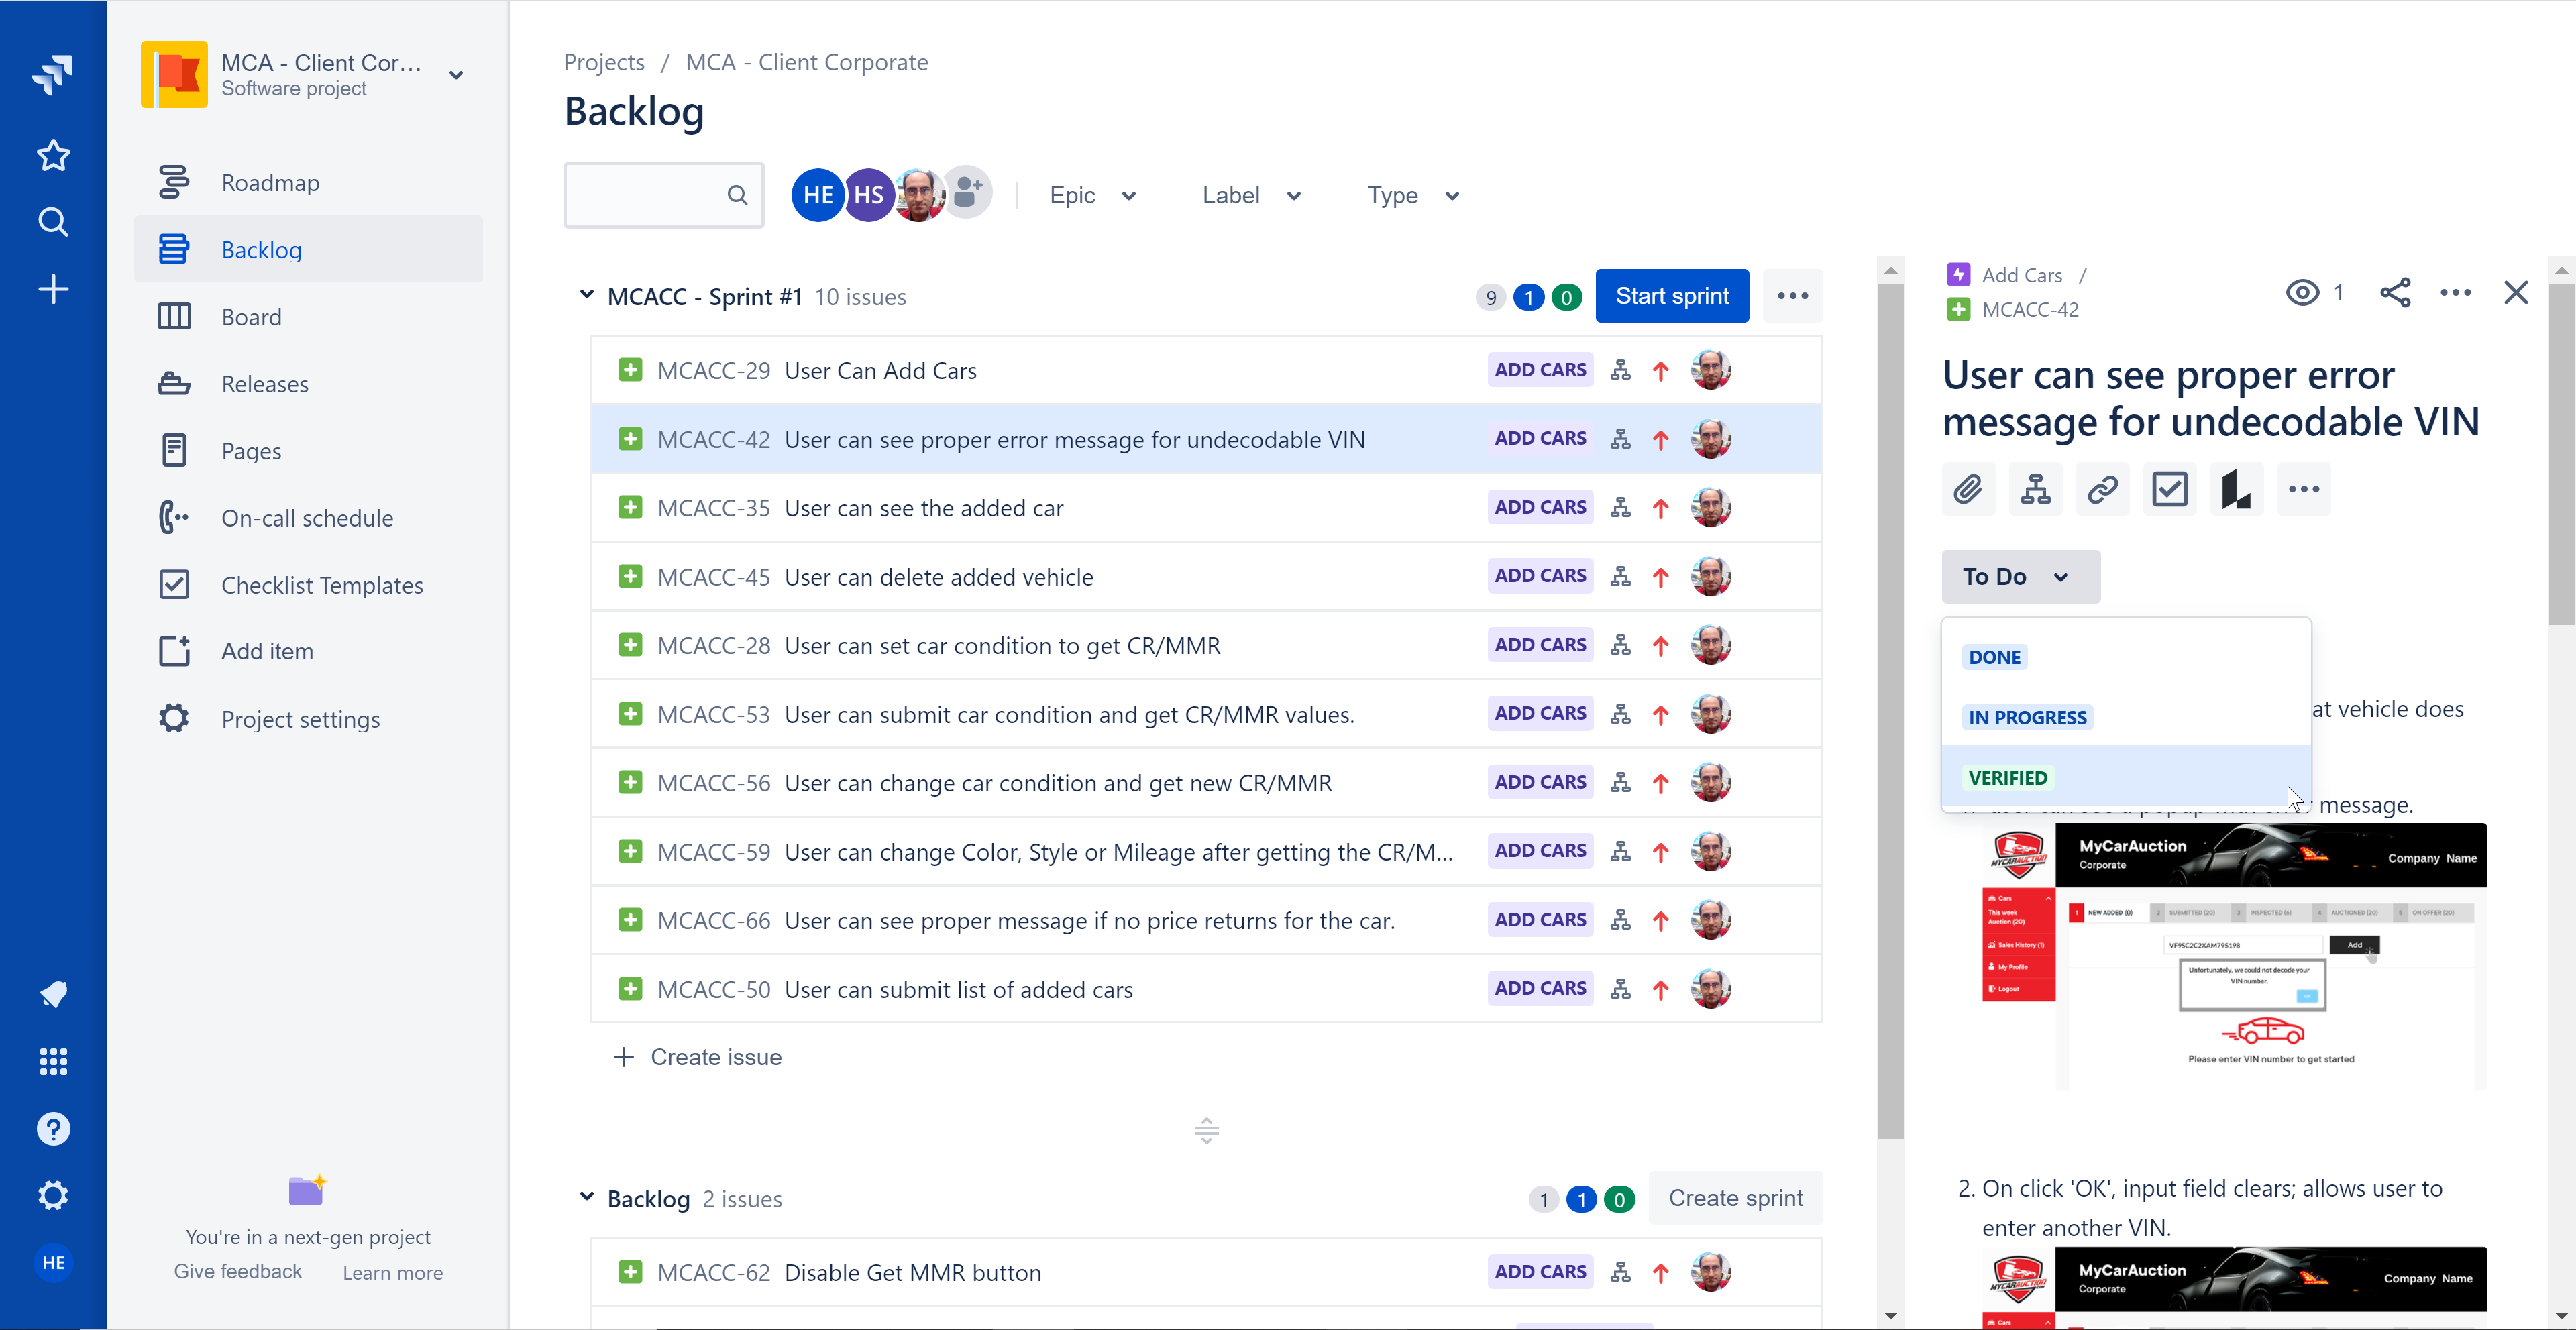Open the Label filter dropdown
This screenshot has height=1330, width=2576.
click(1251, 196)
